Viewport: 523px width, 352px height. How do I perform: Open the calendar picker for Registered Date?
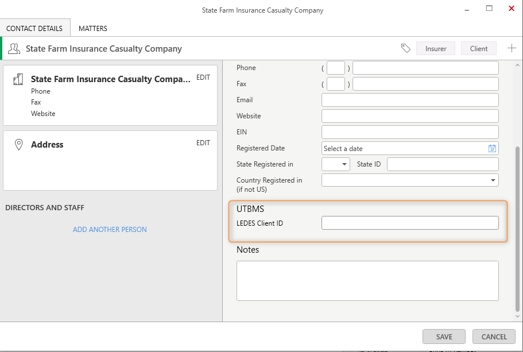pos(492,149)
